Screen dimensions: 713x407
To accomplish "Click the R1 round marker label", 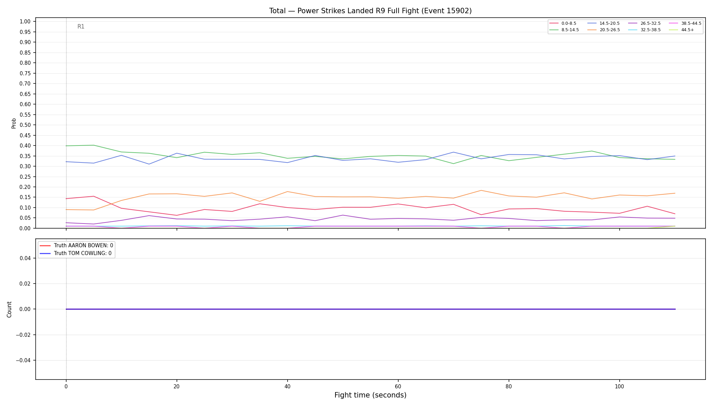I will [x=81, y=26].
